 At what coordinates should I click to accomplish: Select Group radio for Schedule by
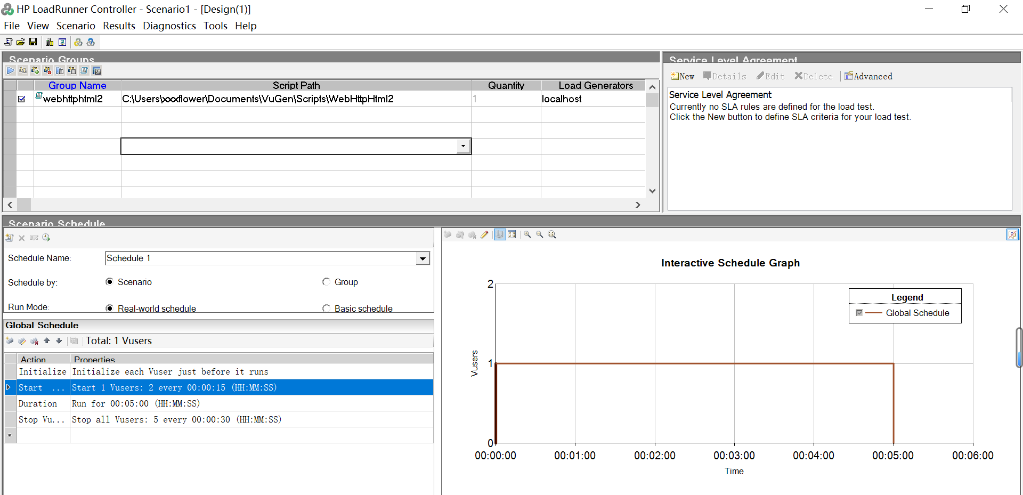tap(326, 282)
